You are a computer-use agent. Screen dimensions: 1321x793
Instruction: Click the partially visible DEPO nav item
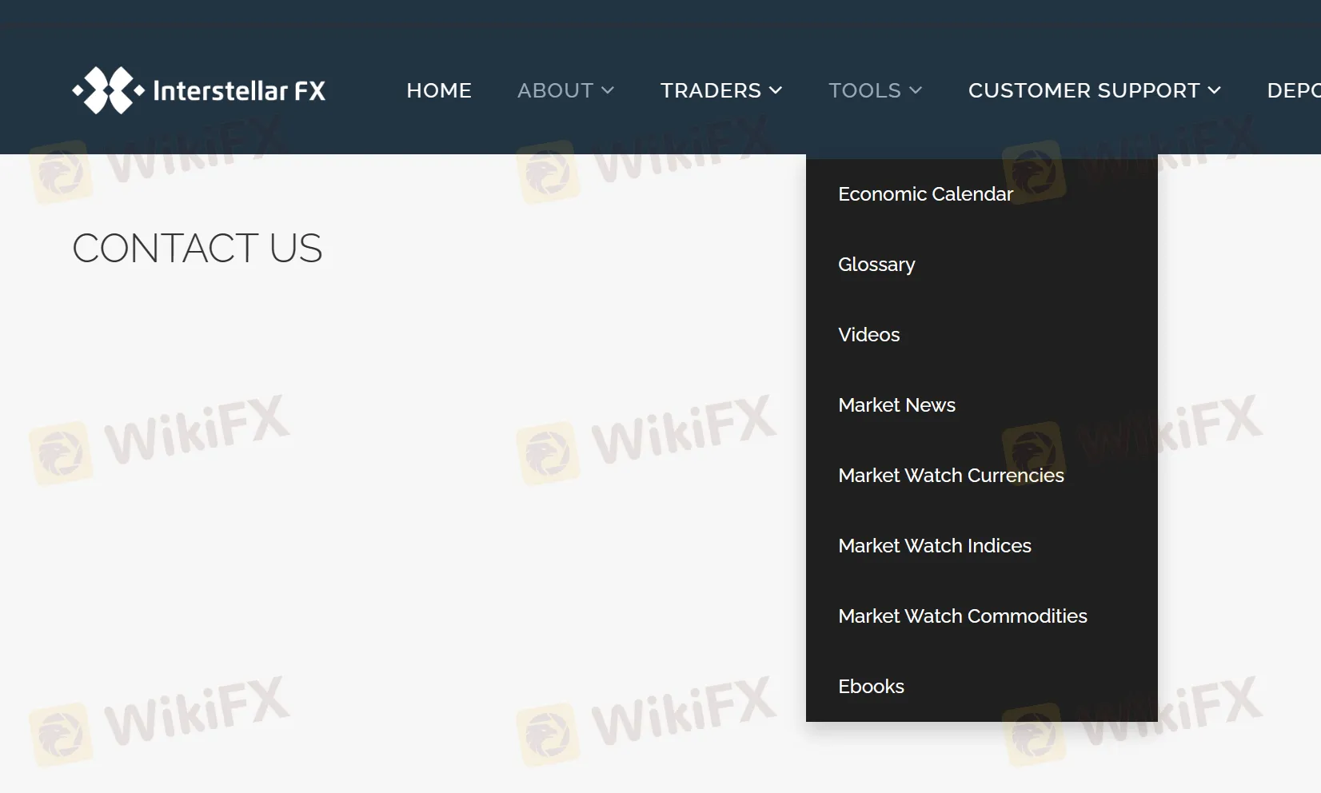tap(1293, 90)
